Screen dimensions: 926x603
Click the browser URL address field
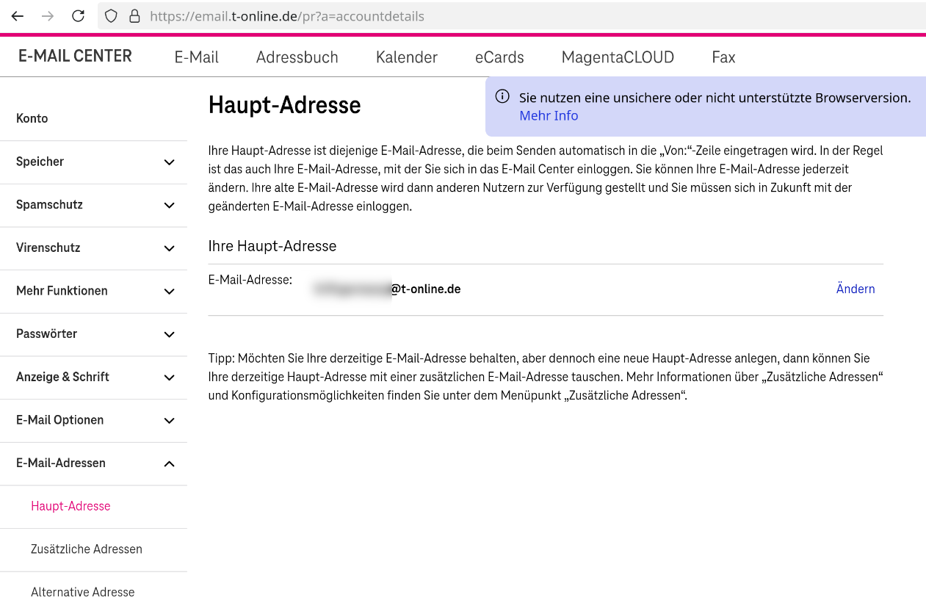click(x=514, y=16)
